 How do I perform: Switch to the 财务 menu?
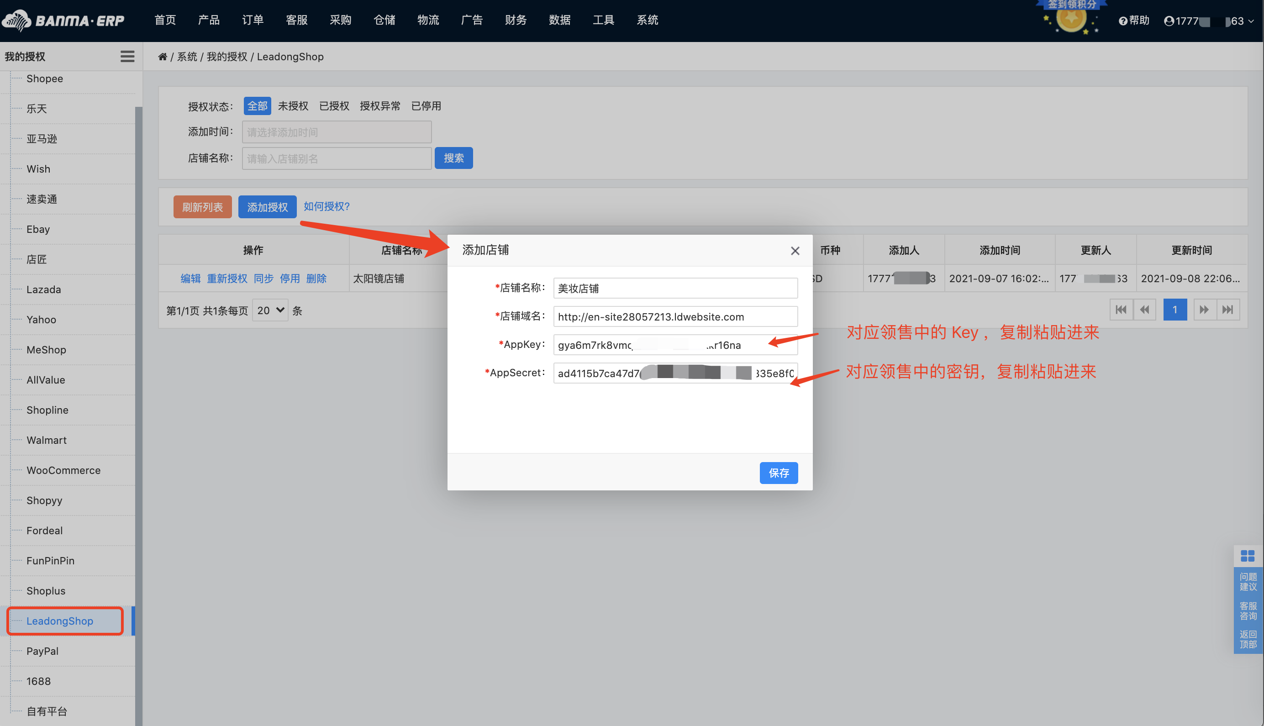tap(516, 20)
